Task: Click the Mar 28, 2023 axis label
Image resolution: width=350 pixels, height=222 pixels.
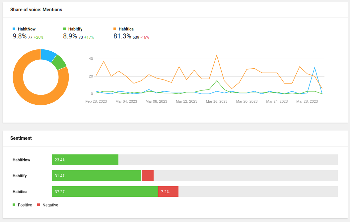Action: click(x=307, y=101)
